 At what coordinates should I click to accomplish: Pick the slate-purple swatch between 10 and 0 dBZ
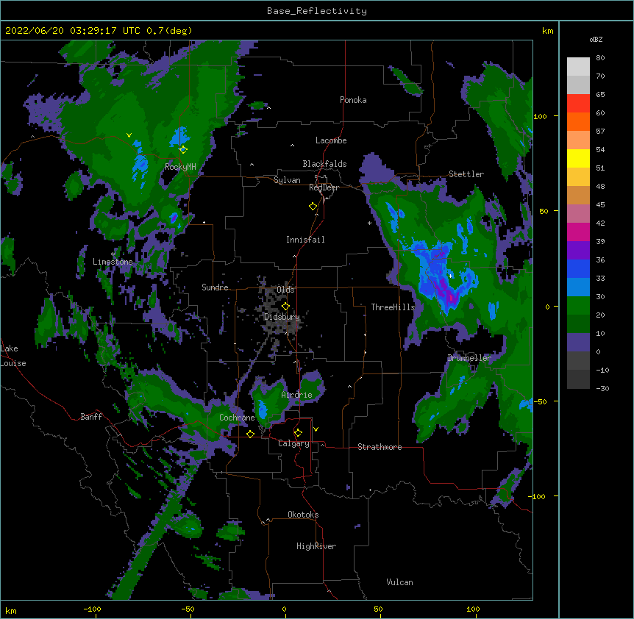tap(578, 343)
